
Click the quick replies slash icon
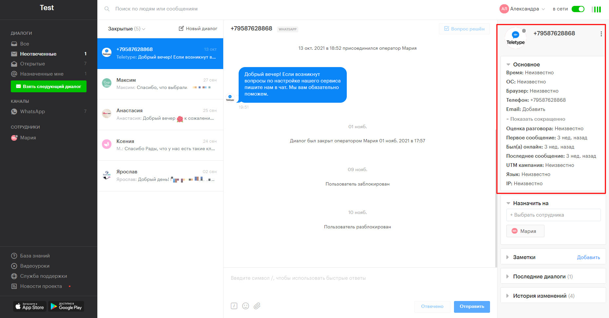click(x=234, y=306)
